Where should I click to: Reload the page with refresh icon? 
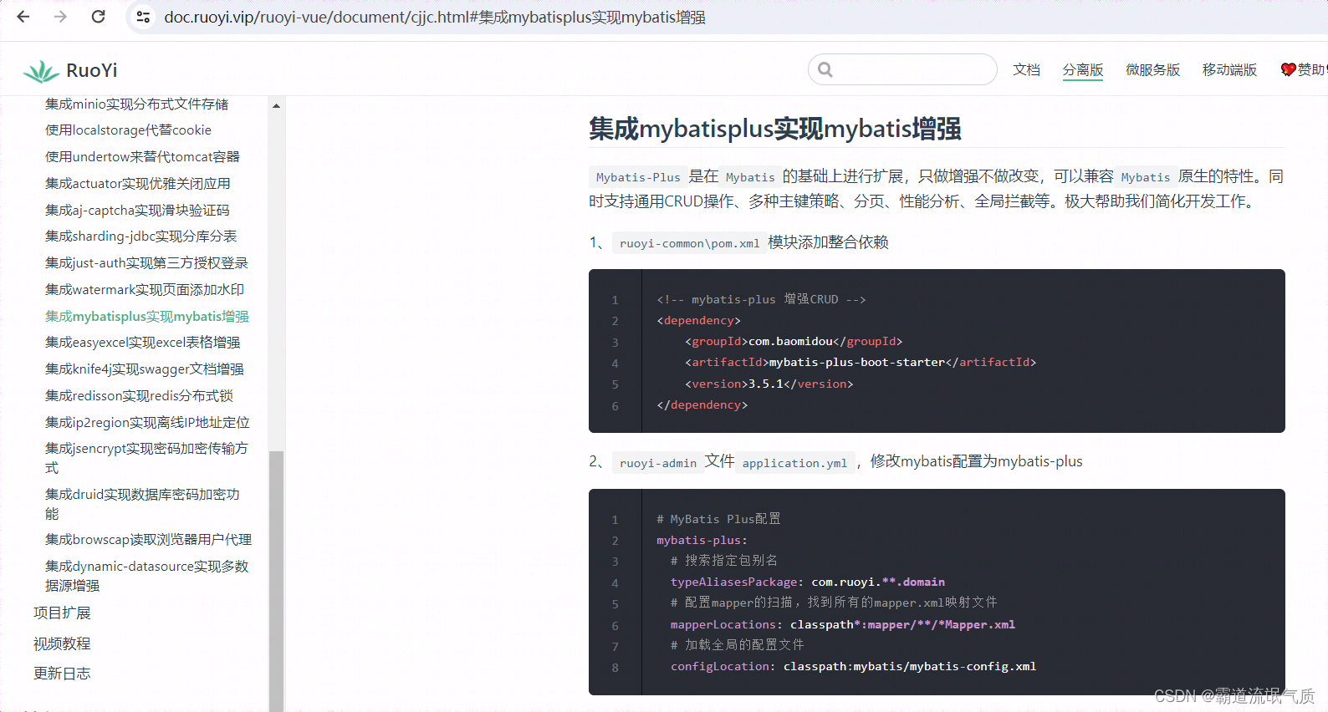pyautogui.click(x=98, y=17)
